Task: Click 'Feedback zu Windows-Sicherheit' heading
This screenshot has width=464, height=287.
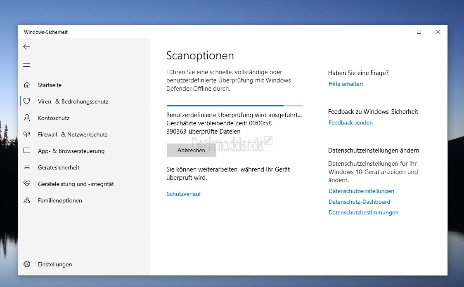Action: tap(373, 112)
